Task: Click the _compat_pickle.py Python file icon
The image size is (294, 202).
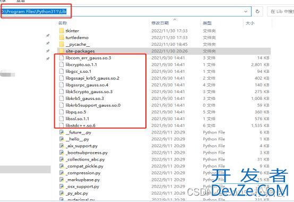Action: tap(62, 166)
